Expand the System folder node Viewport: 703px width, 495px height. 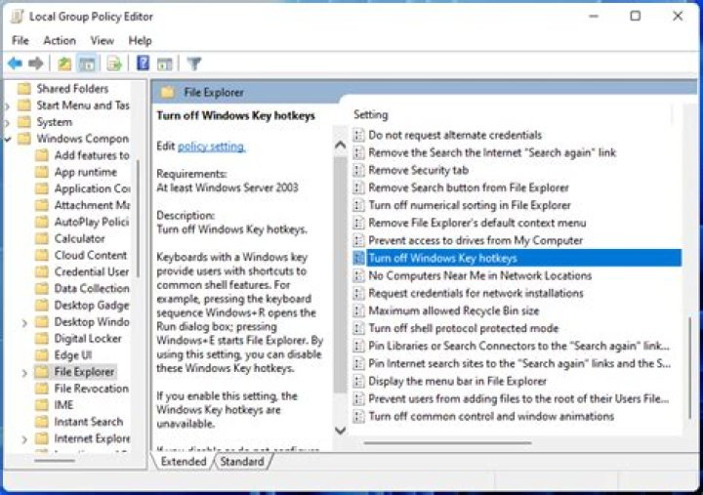point(9,123)
